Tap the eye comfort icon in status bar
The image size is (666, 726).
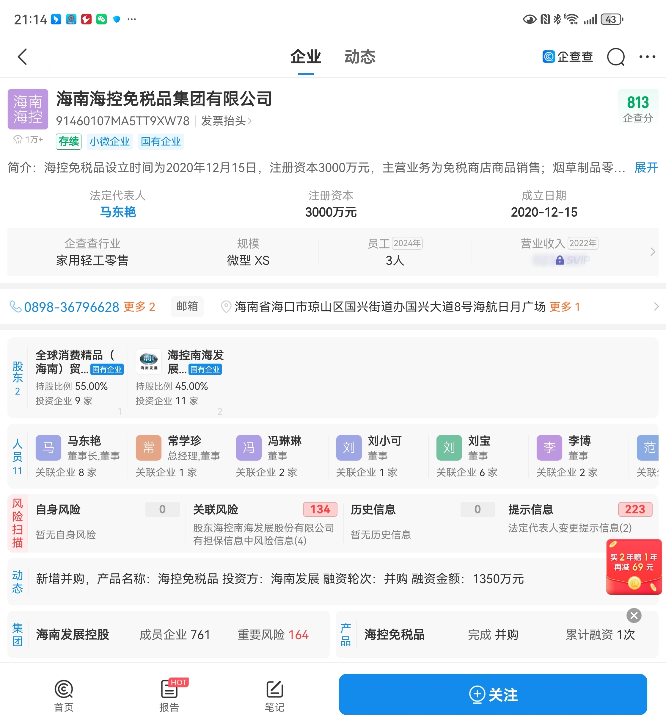pos(530,19)
